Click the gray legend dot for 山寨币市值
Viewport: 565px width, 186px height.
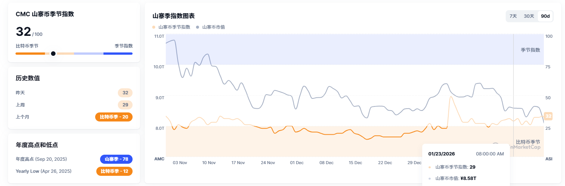click(x=198, y=27)
